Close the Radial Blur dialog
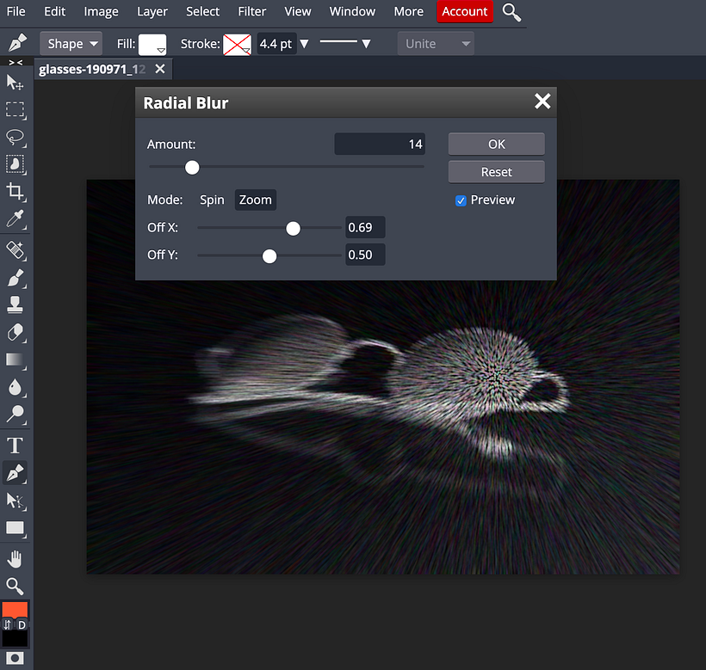 pos(542,101)
